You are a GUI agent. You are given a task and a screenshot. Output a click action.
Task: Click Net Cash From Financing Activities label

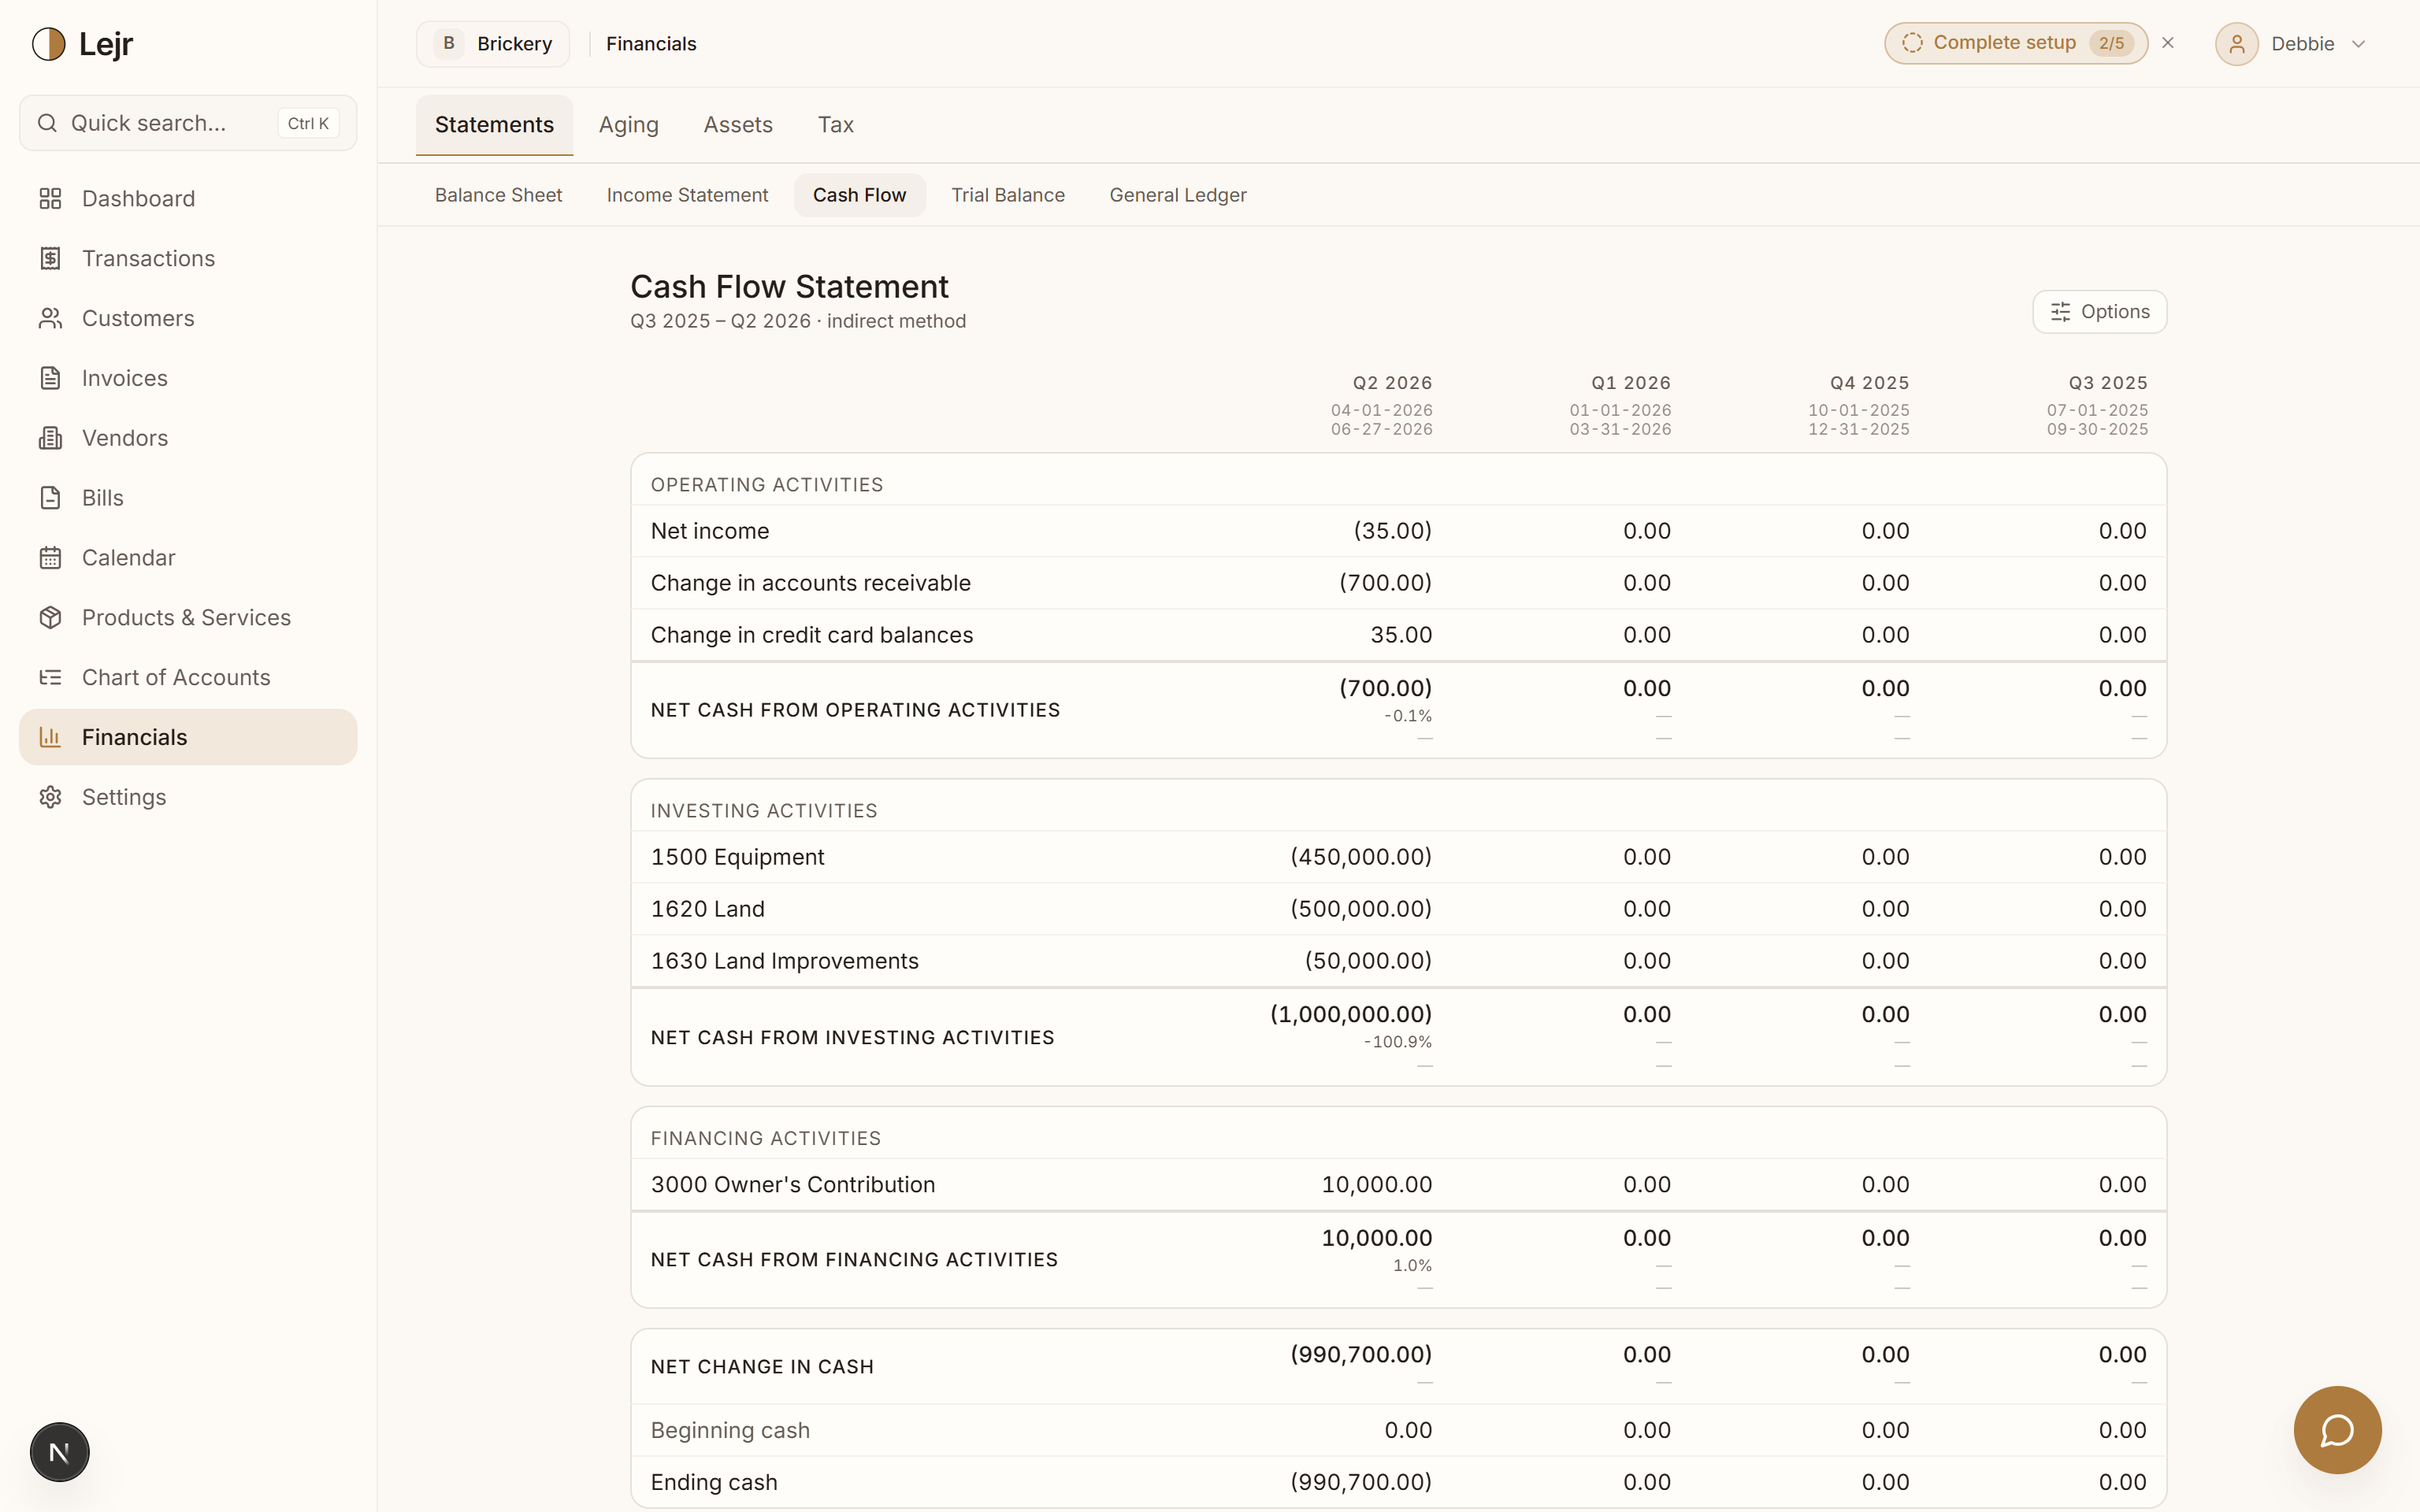[x=854, y=1260]
